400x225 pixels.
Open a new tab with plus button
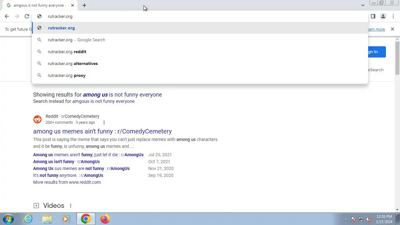84,5
